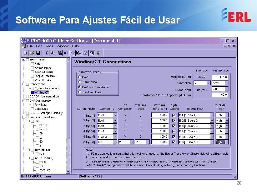This screenshot has height=192, width=257.
Task: Click the Open file folder icon
Action: pos(32,53)
